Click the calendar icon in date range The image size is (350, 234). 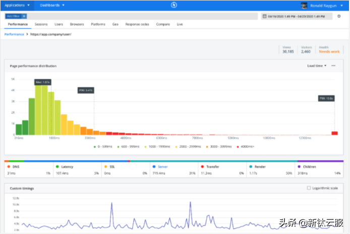264,16
